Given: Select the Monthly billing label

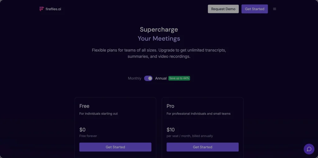Looking at the screenshot, I should (x=134, y=79).
